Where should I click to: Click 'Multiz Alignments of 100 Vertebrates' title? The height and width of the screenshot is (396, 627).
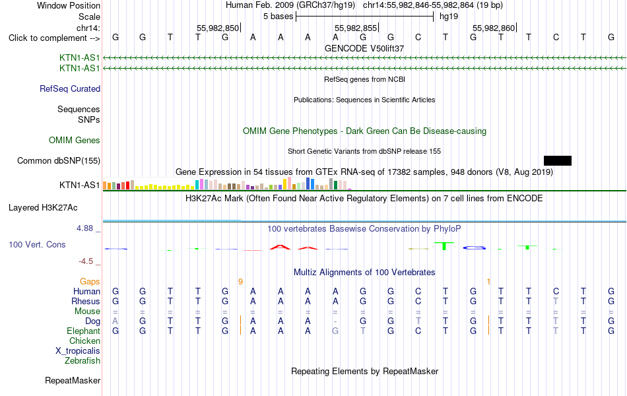[364, 273]
